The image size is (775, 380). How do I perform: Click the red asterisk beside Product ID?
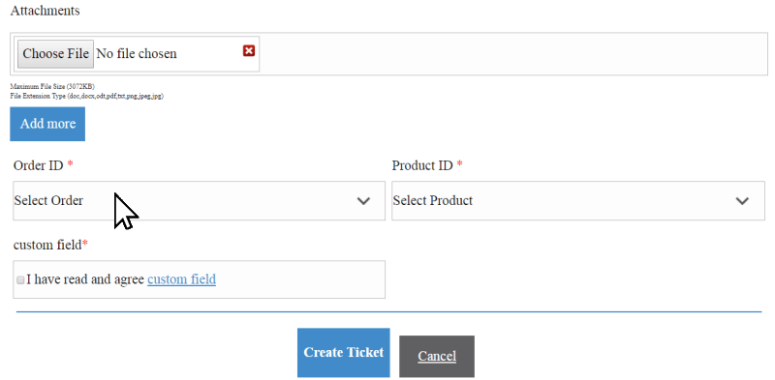coord(459,164)
